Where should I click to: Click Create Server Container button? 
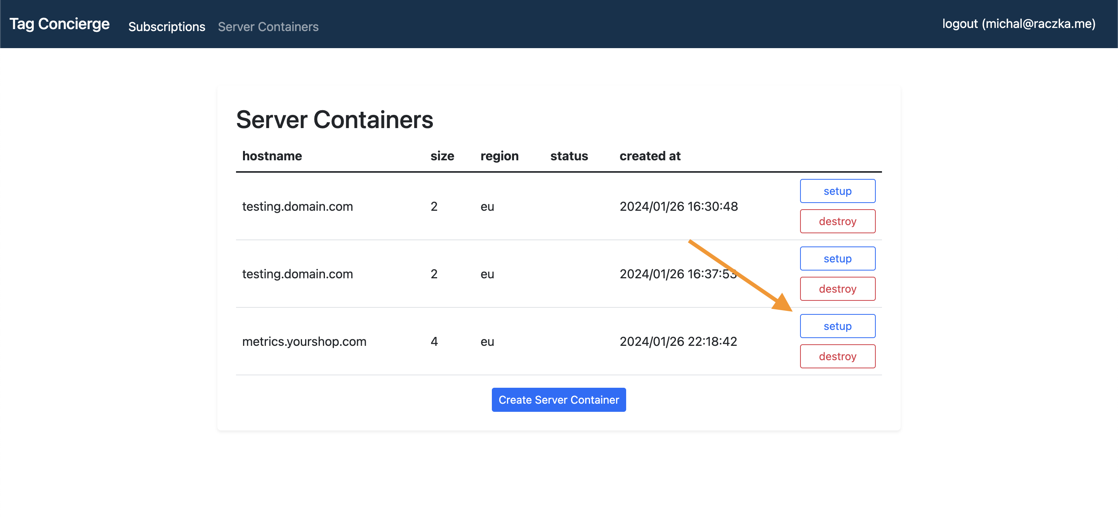click(559, 400)
